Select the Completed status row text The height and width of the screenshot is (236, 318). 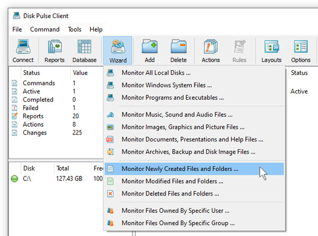[x=38, y=100]
